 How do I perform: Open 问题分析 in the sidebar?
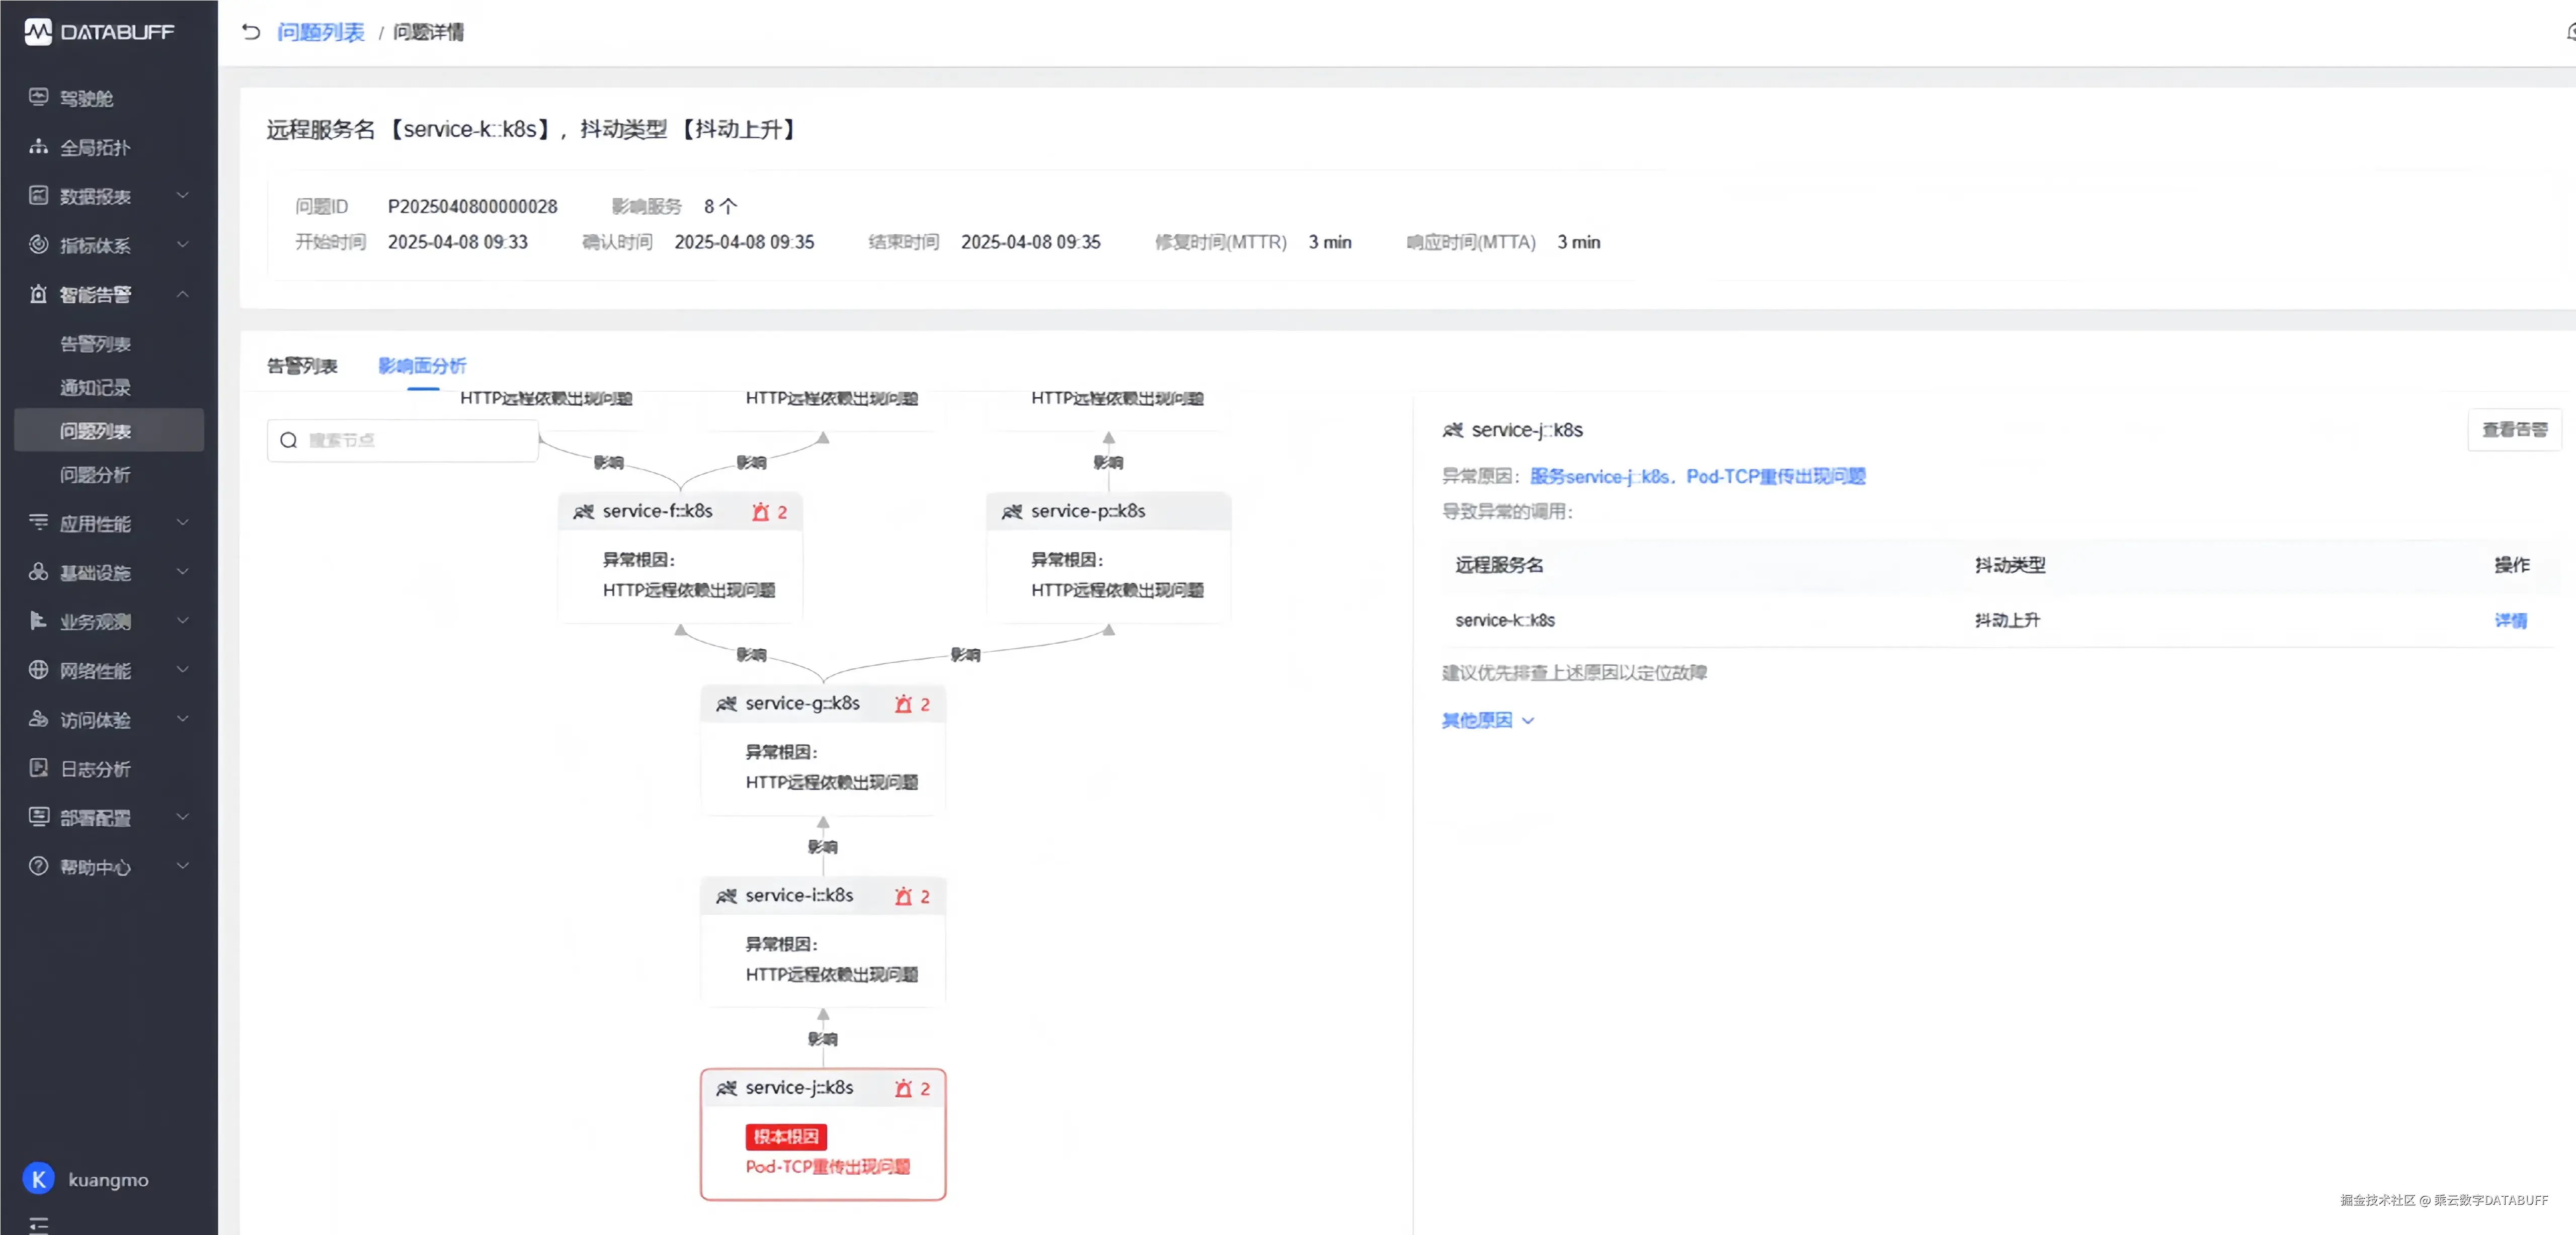click(95, 475)
